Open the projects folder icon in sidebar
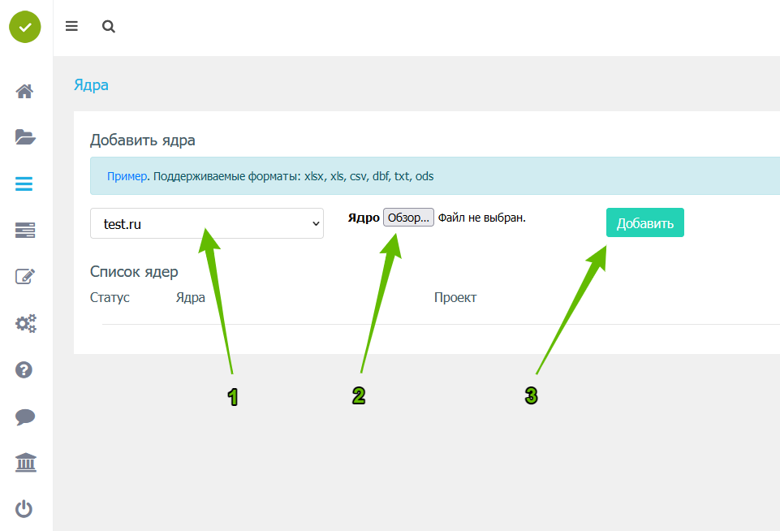 point(24,136)
